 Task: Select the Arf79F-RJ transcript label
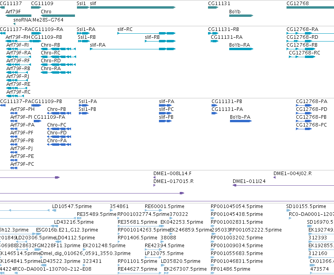18,76
